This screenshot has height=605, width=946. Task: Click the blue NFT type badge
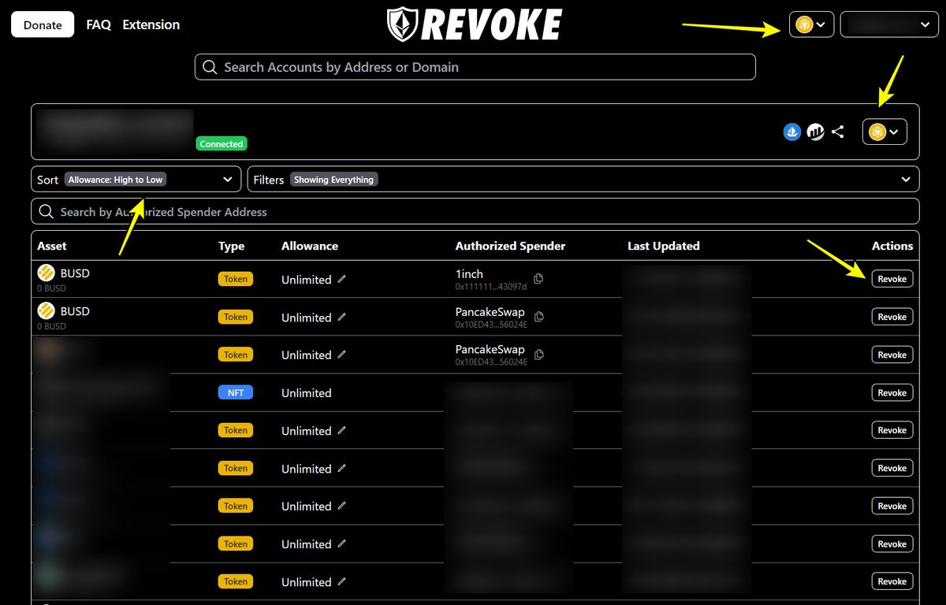click(x=236, y=392)
